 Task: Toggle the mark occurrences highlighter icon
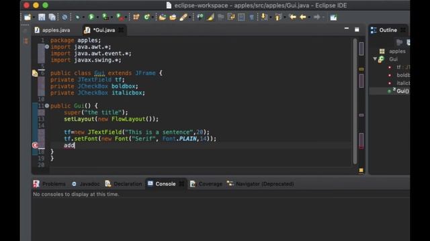point(210,17)
